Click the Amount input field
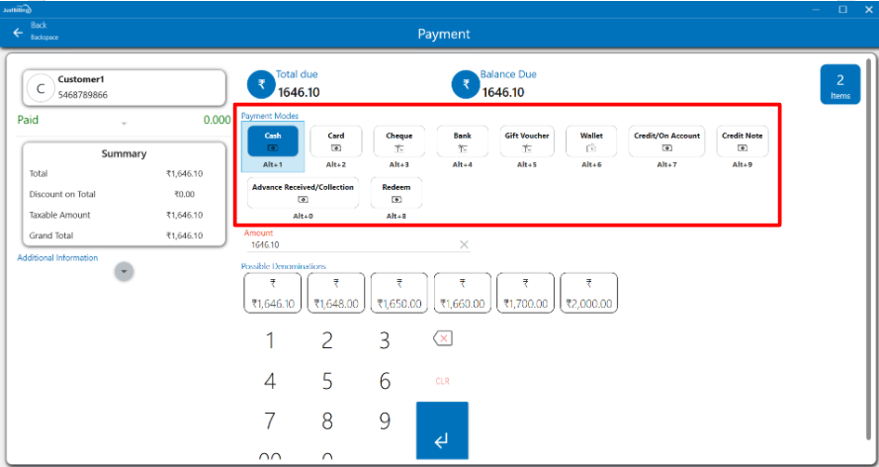The height and width of the screenshot is (467, 879). [x=351, y=244]
